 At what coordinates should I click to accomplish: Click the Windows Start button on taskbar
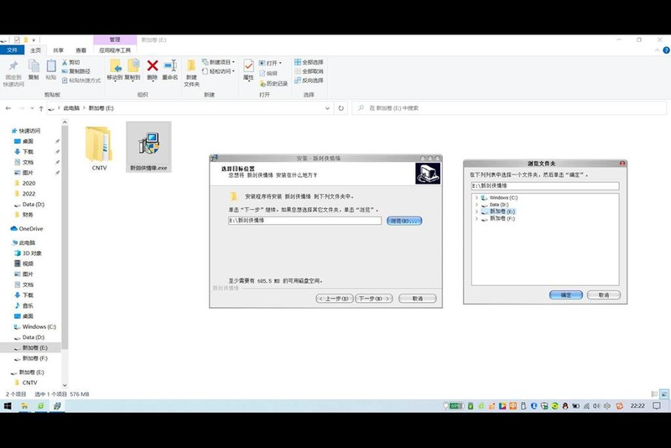(8, 406)
